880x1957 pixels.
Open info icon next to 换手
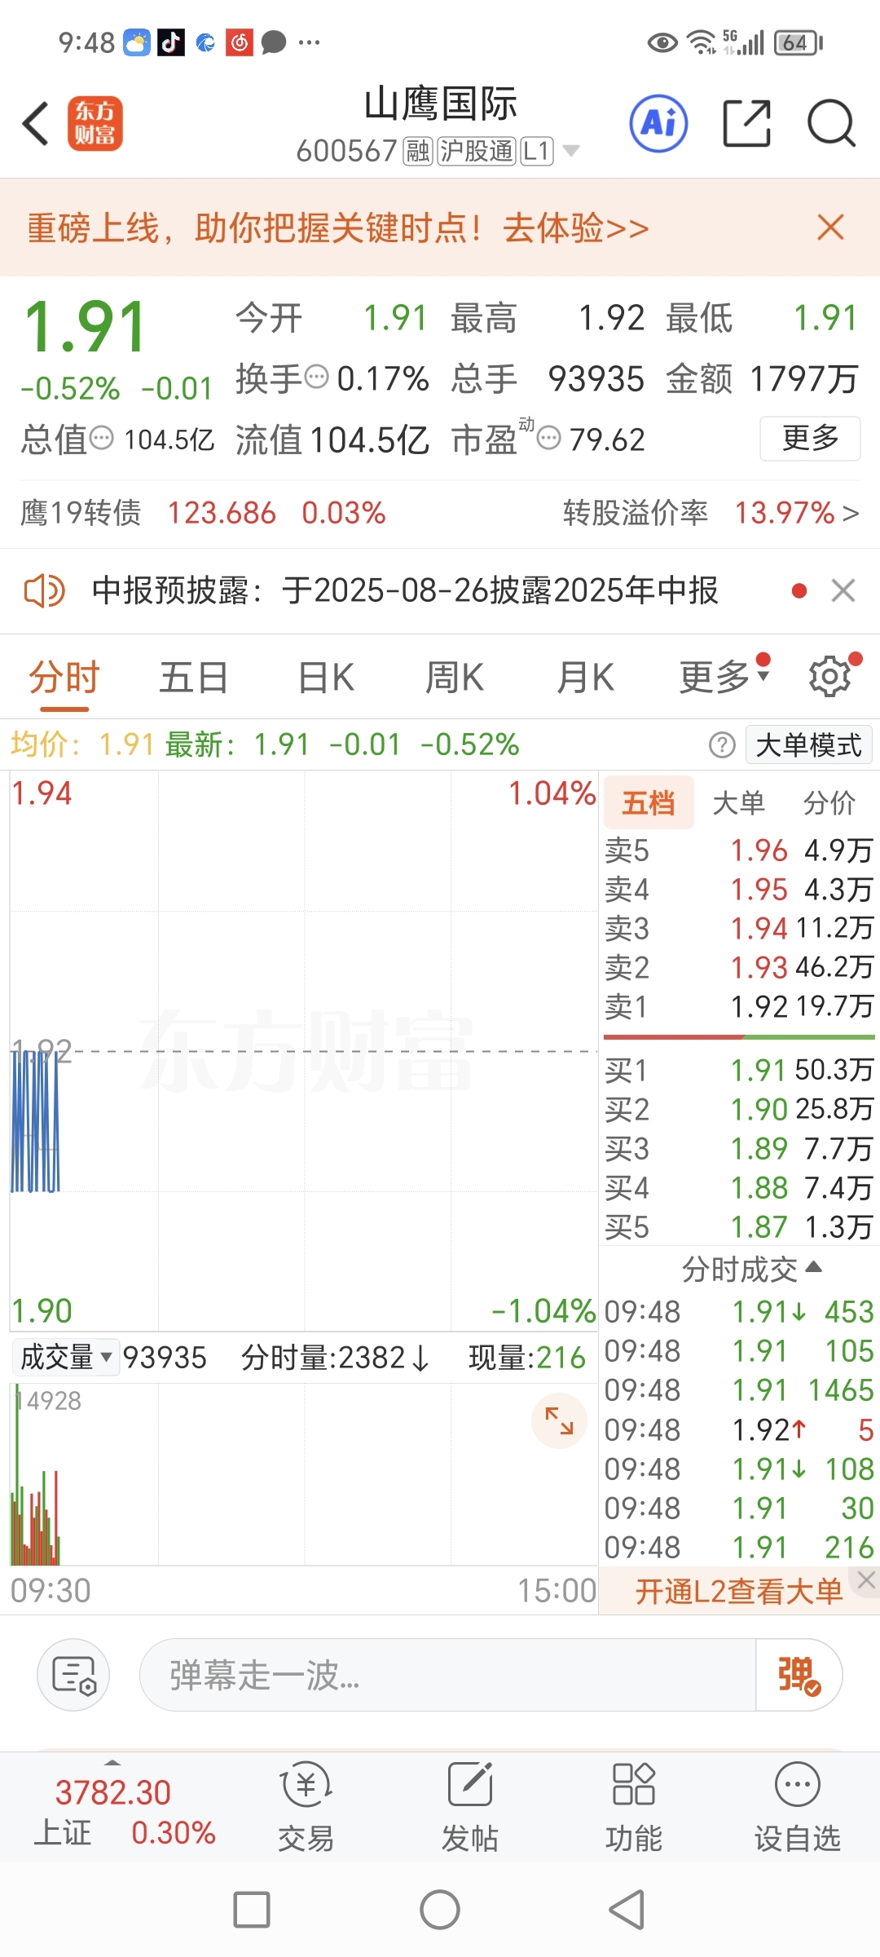[x=316, y=377]
